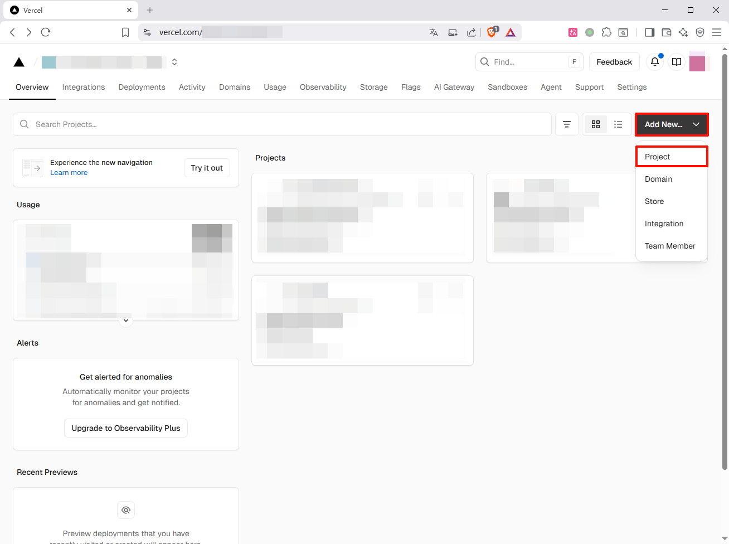Open the Brave Wallet icon

click(666, 32)
